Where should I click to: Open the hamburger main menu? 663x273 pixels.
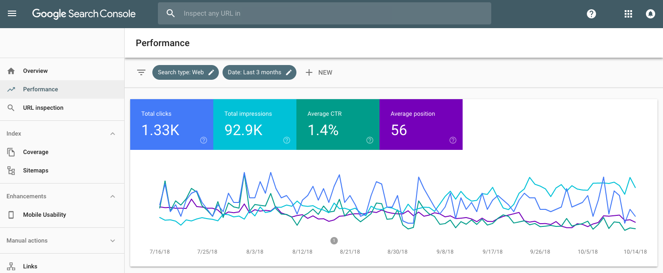(12, 13)
